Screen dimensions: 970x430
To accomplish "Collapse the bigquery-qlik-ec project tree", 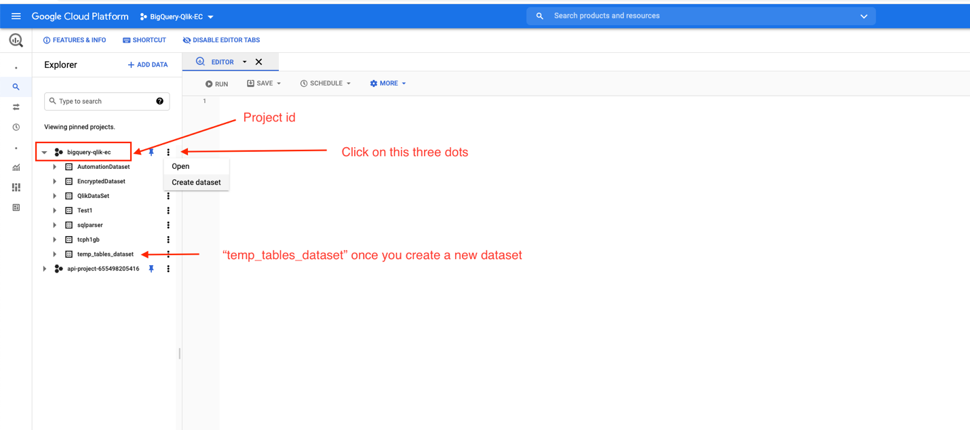I will point(45,153).
